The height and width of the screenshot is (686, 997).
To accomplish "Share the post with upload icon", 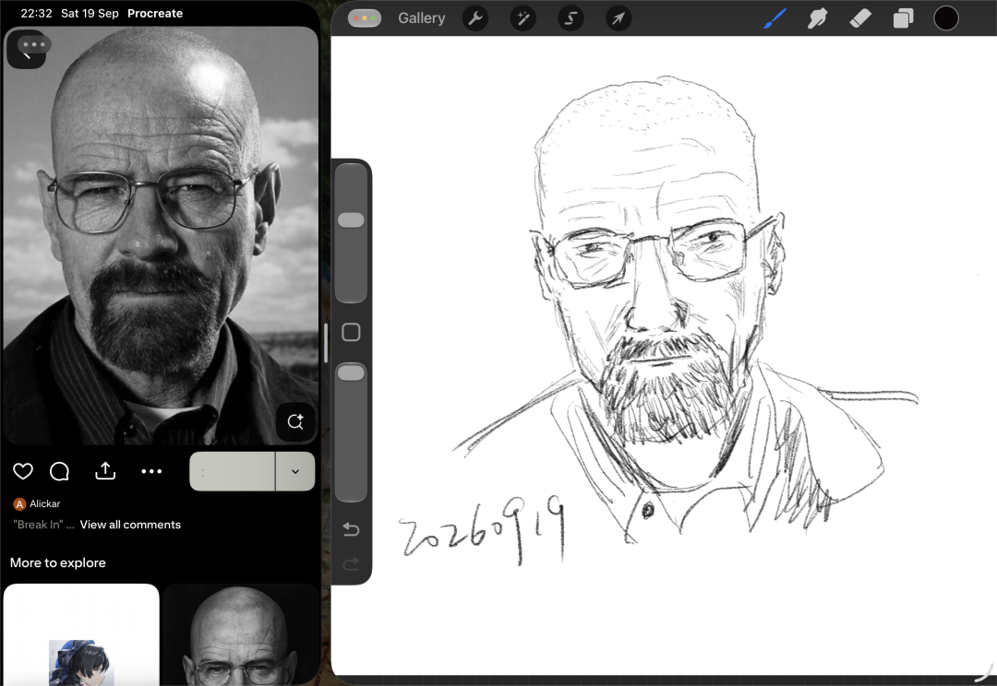I will tap(105, 470).
